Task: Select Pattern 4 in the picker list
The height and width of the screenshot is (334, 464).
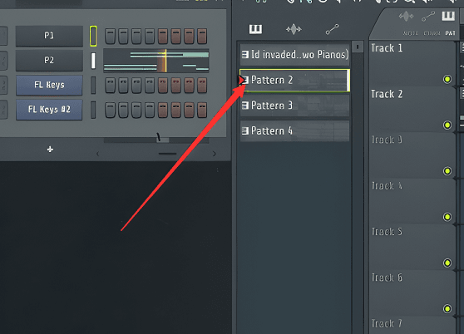Action: click(294, 131)
